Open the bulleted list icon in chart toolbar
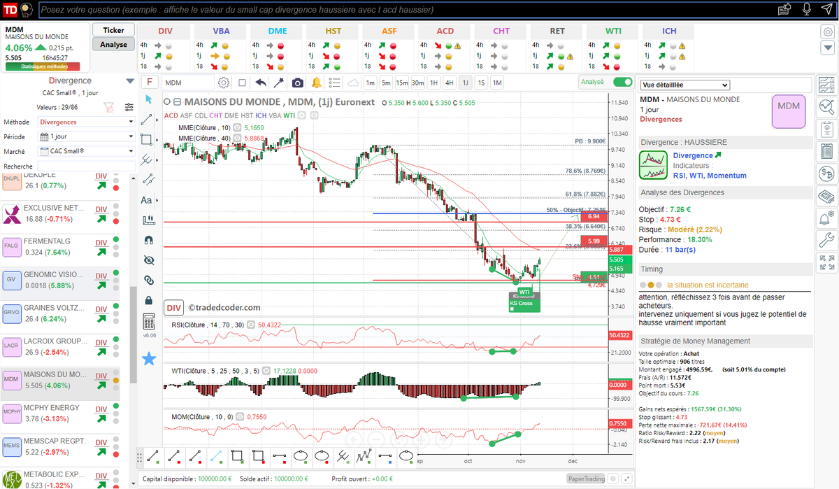839x489 pixels. pyautogui.click(x=334, y=83)
